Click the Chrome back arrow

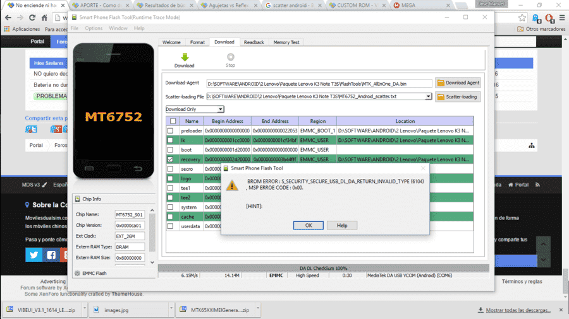pyautogui.click(x=8, y=18)
